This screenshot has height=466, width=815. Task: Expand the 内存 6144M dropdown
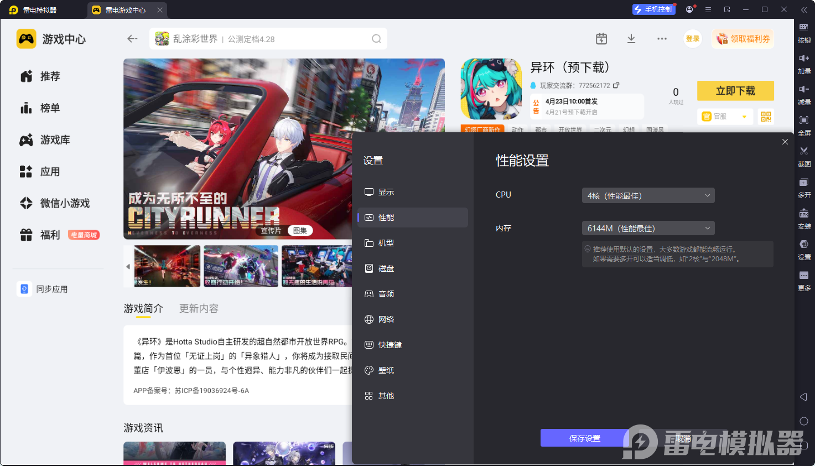pyautogui.click(x=648, y=228)
